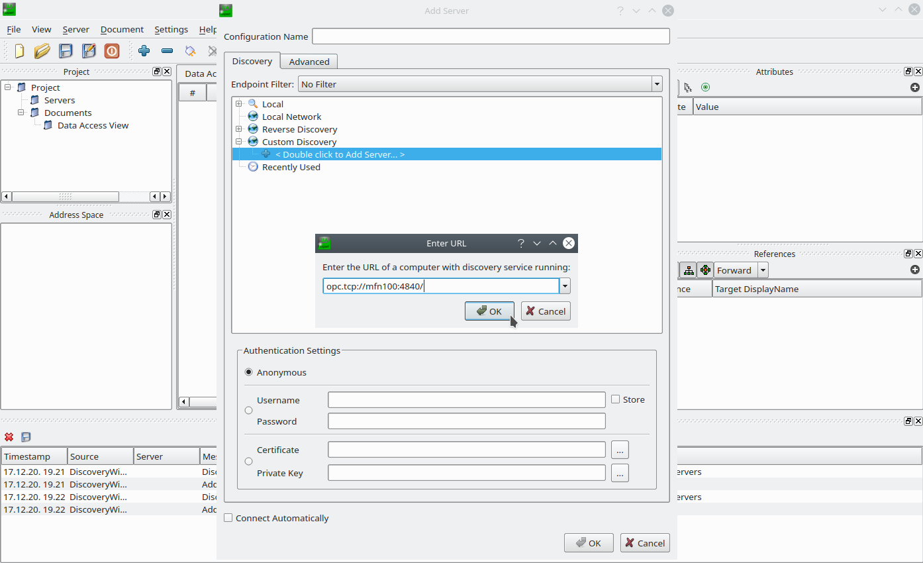Screen dimensions: 923x563
Task: Click the red power shutdown icon
Action: [x=112, y=51]
